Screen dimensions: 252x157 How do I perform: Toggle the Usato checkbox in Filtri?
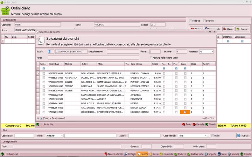tap(212, 136)
